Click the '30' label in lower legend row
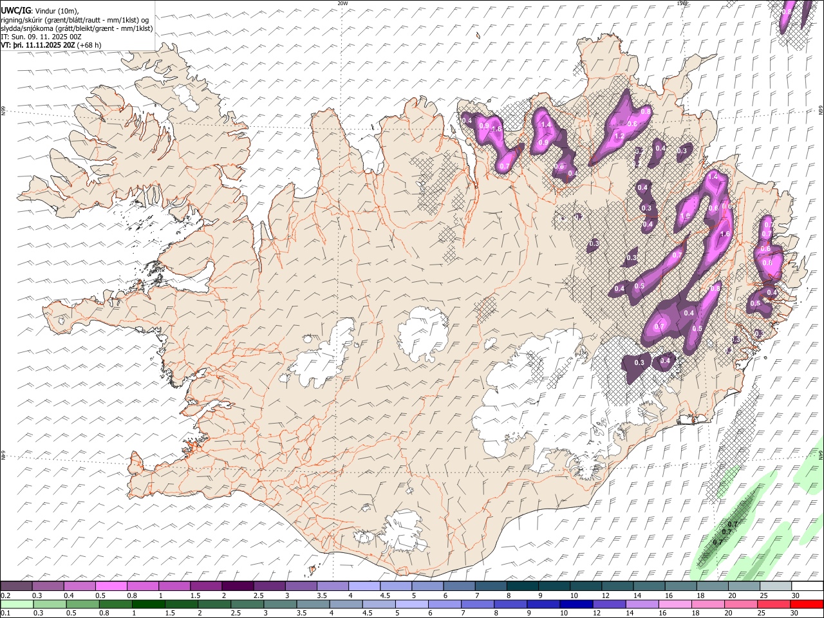The width and height of the screenshot is (824, 618). coord(793,613)
